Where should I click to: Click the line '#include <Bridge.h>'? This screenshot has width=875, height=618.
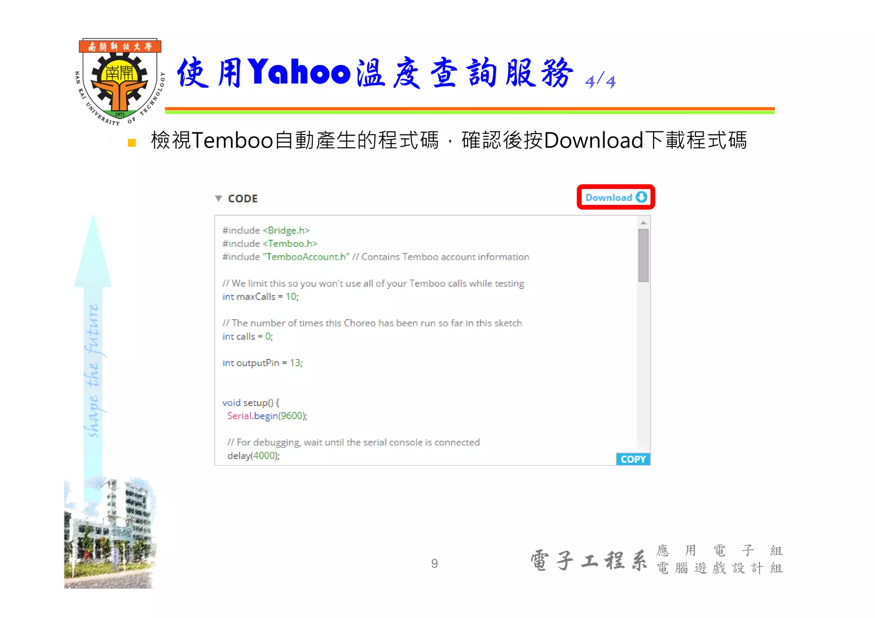click(x=266, y=230)
